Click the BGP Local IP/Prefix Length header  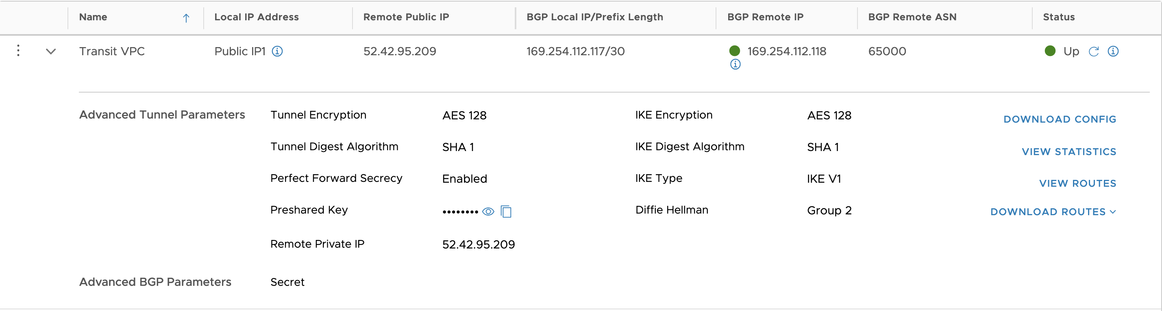(x=594, y=17)
